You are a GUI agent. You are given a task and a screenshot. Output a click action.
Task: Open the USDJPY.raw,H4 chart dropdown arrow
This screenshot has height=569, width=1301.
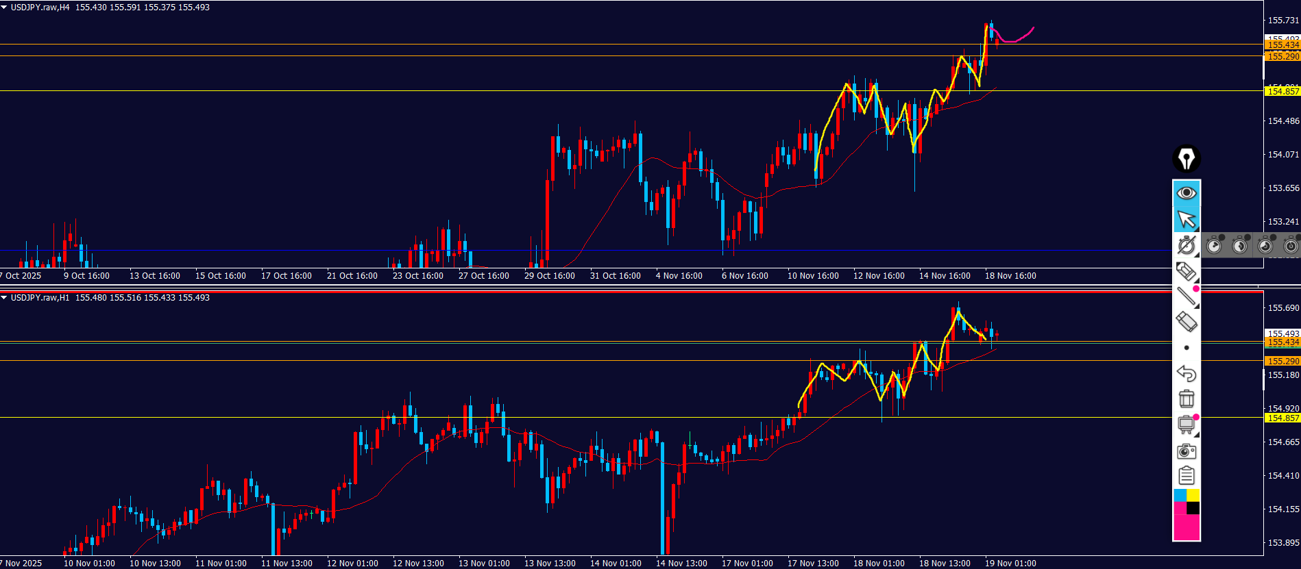[4, 8]
